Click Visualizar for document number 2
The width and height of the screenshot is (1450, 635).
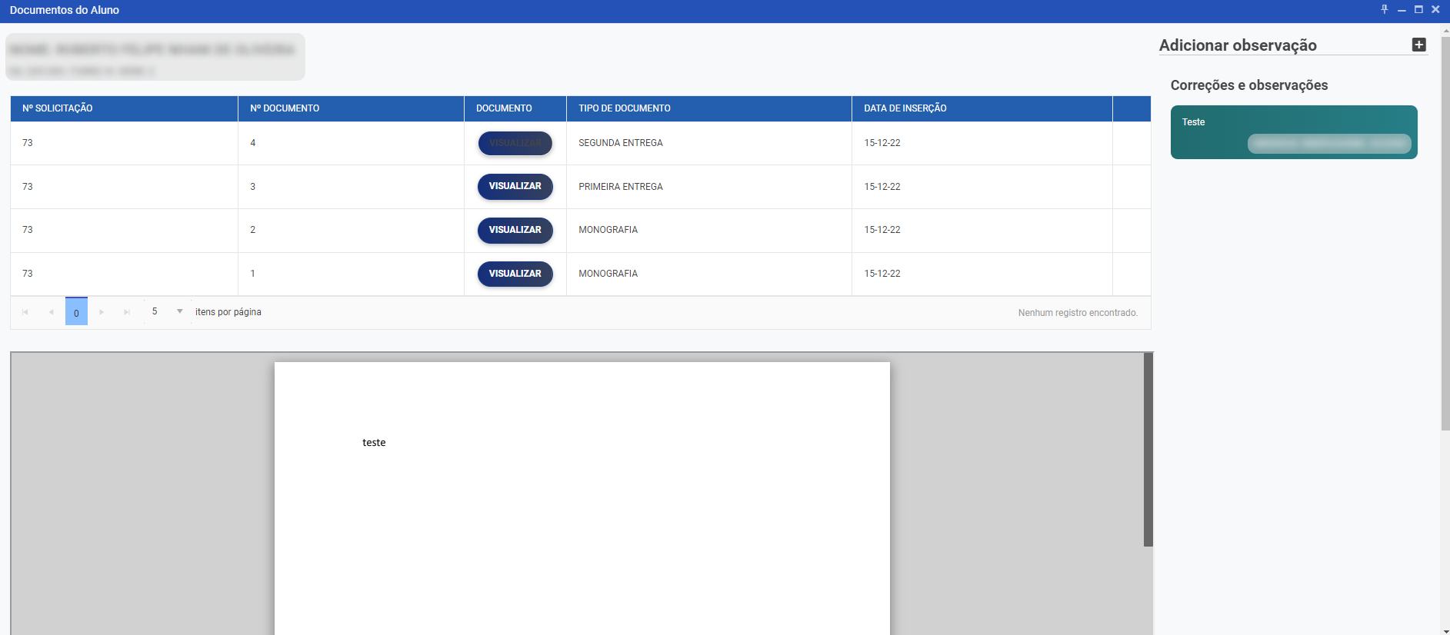coord(515,230)
